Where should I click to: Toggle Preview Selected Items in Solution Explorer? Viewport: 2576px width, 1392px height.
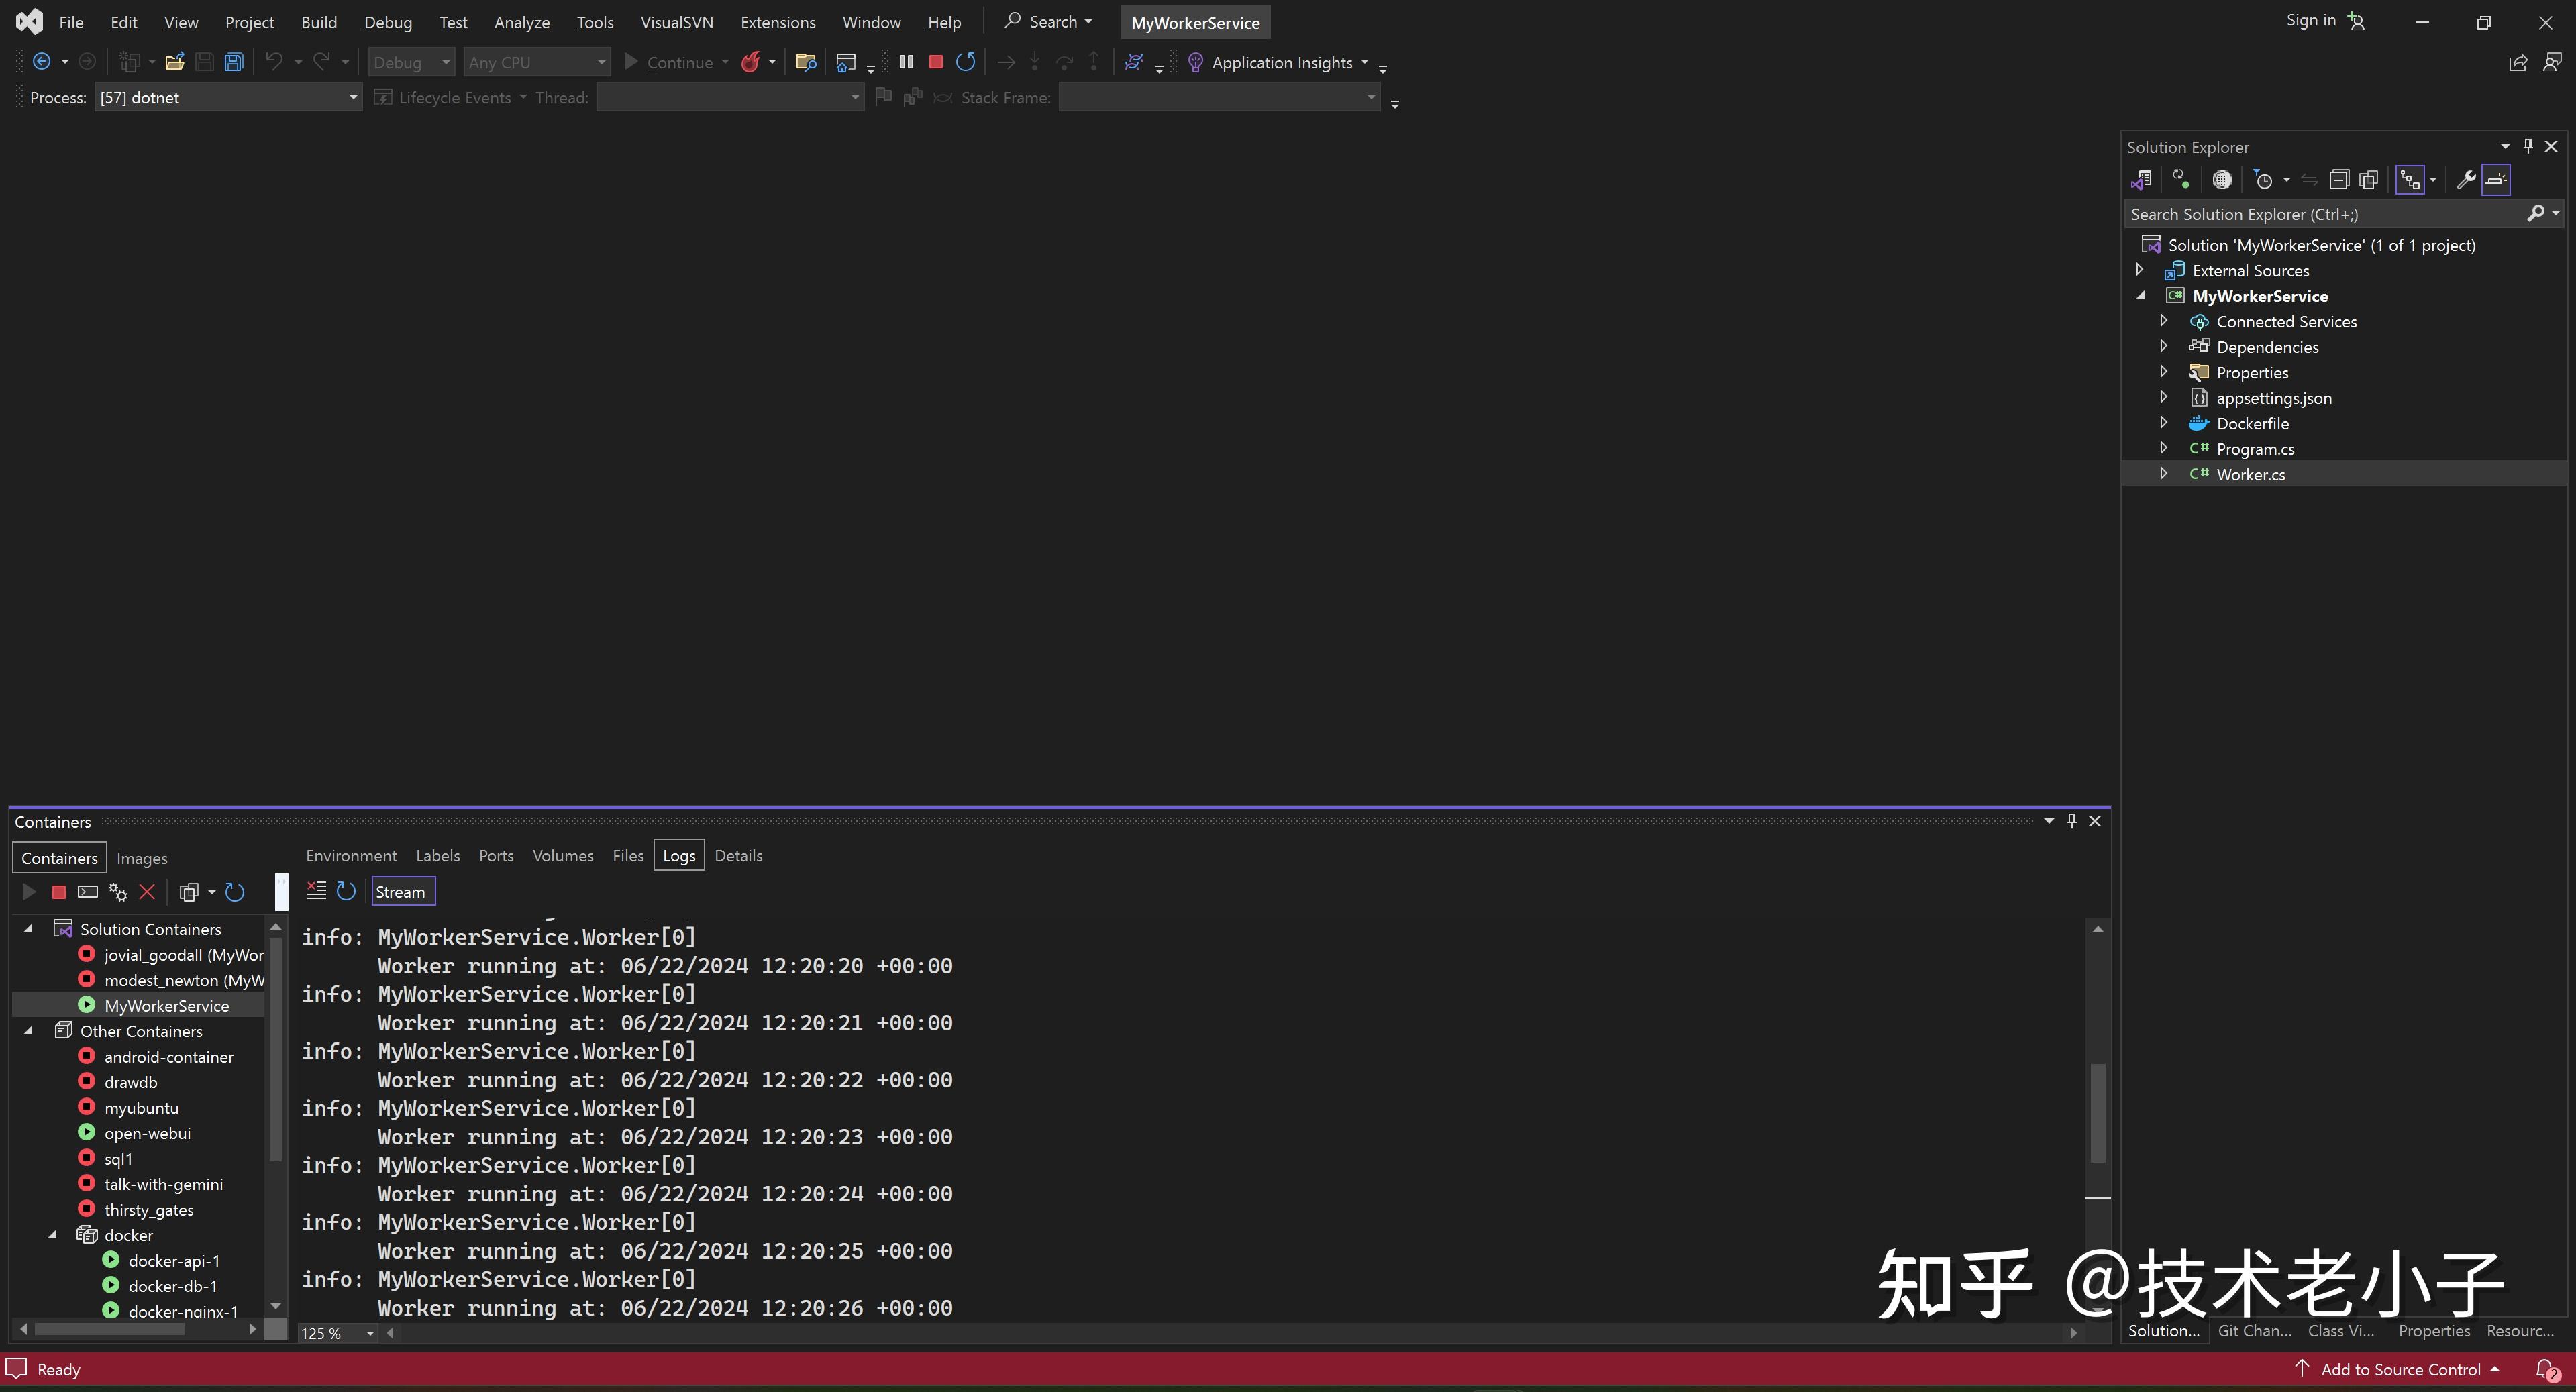[2496, 180]
